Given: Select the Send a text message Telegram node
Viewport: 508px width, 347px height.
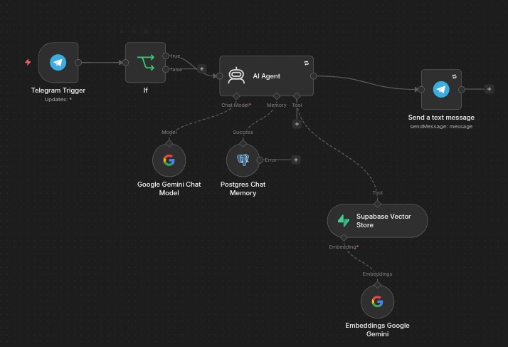Looking at the screenshot, I should (441, 89).
